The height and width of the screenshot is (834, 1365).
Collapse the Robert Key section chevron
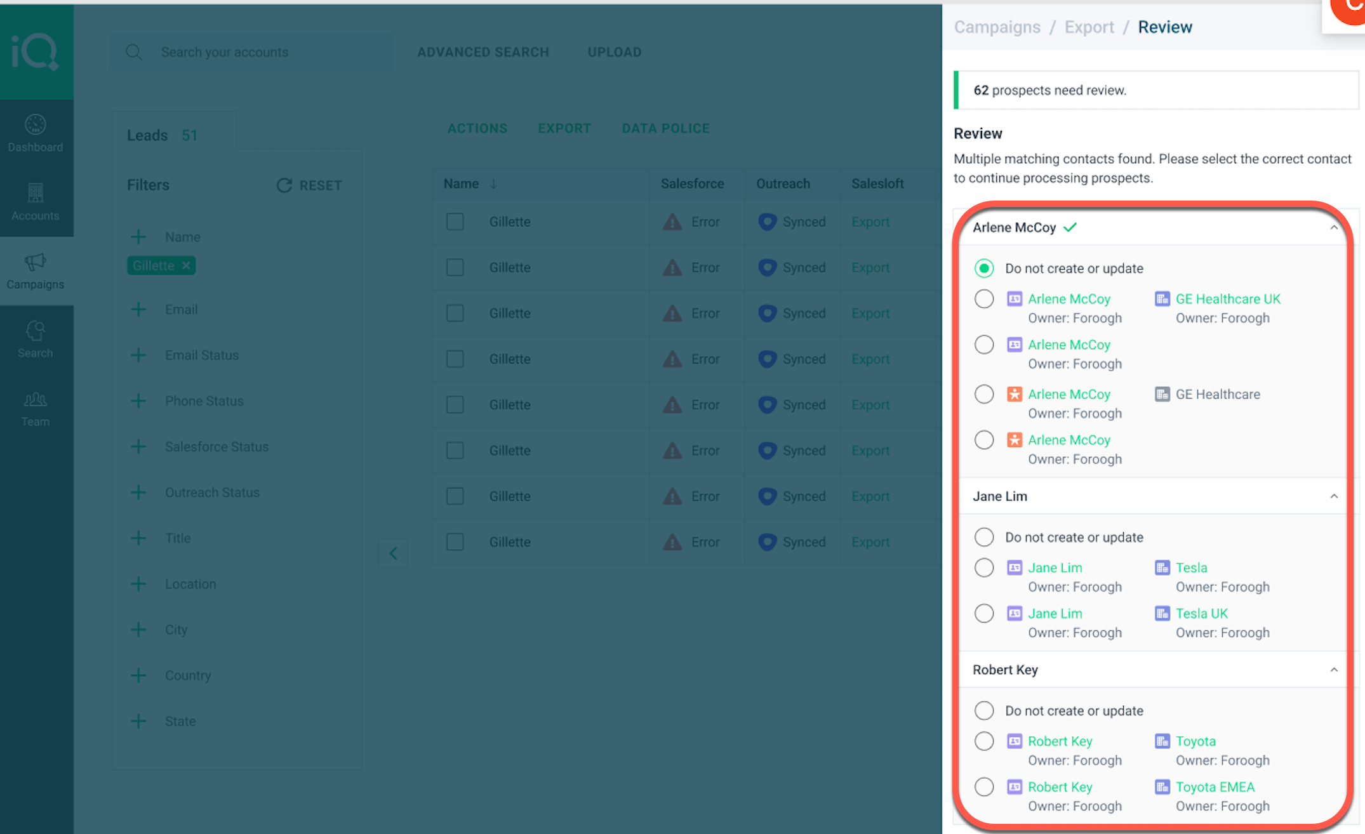[1334, 670]
